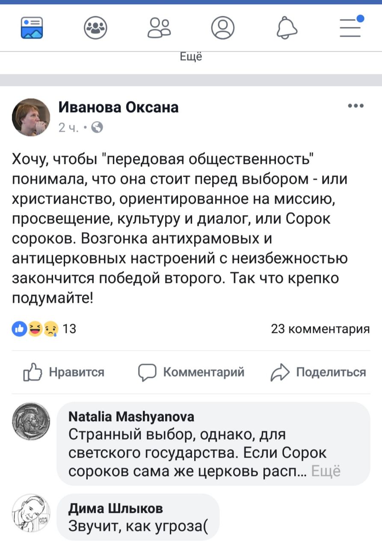Open Дима Шлыков's profile name

point(115,508)
